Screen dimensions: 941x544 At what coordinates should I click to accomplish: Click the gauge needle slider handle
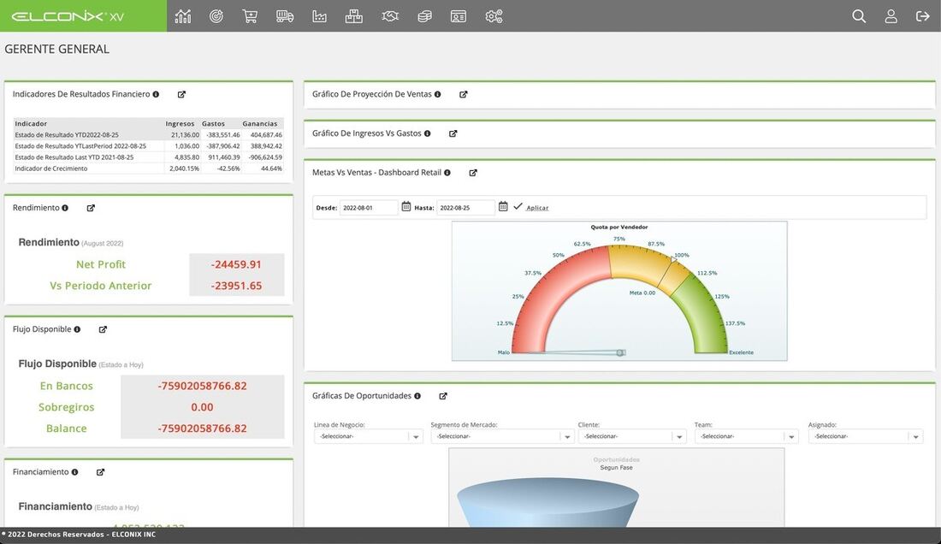coord(620,352)
